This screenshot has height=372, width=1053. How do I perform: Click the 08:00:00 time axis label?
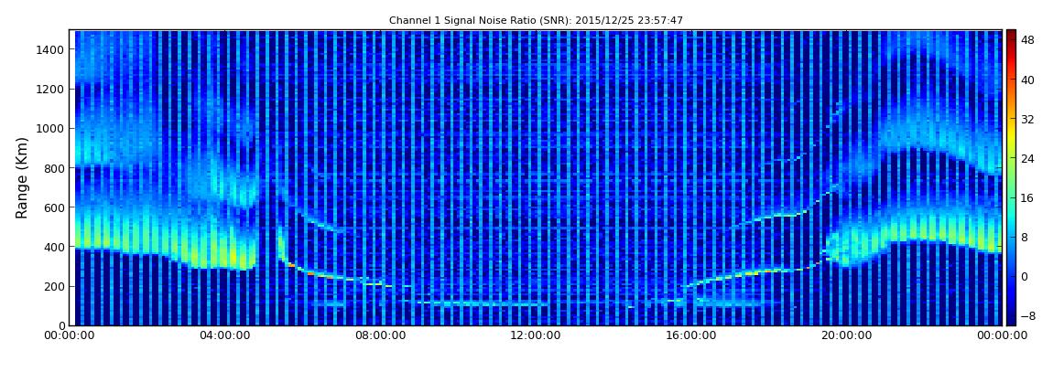click(x=380, y=335)
